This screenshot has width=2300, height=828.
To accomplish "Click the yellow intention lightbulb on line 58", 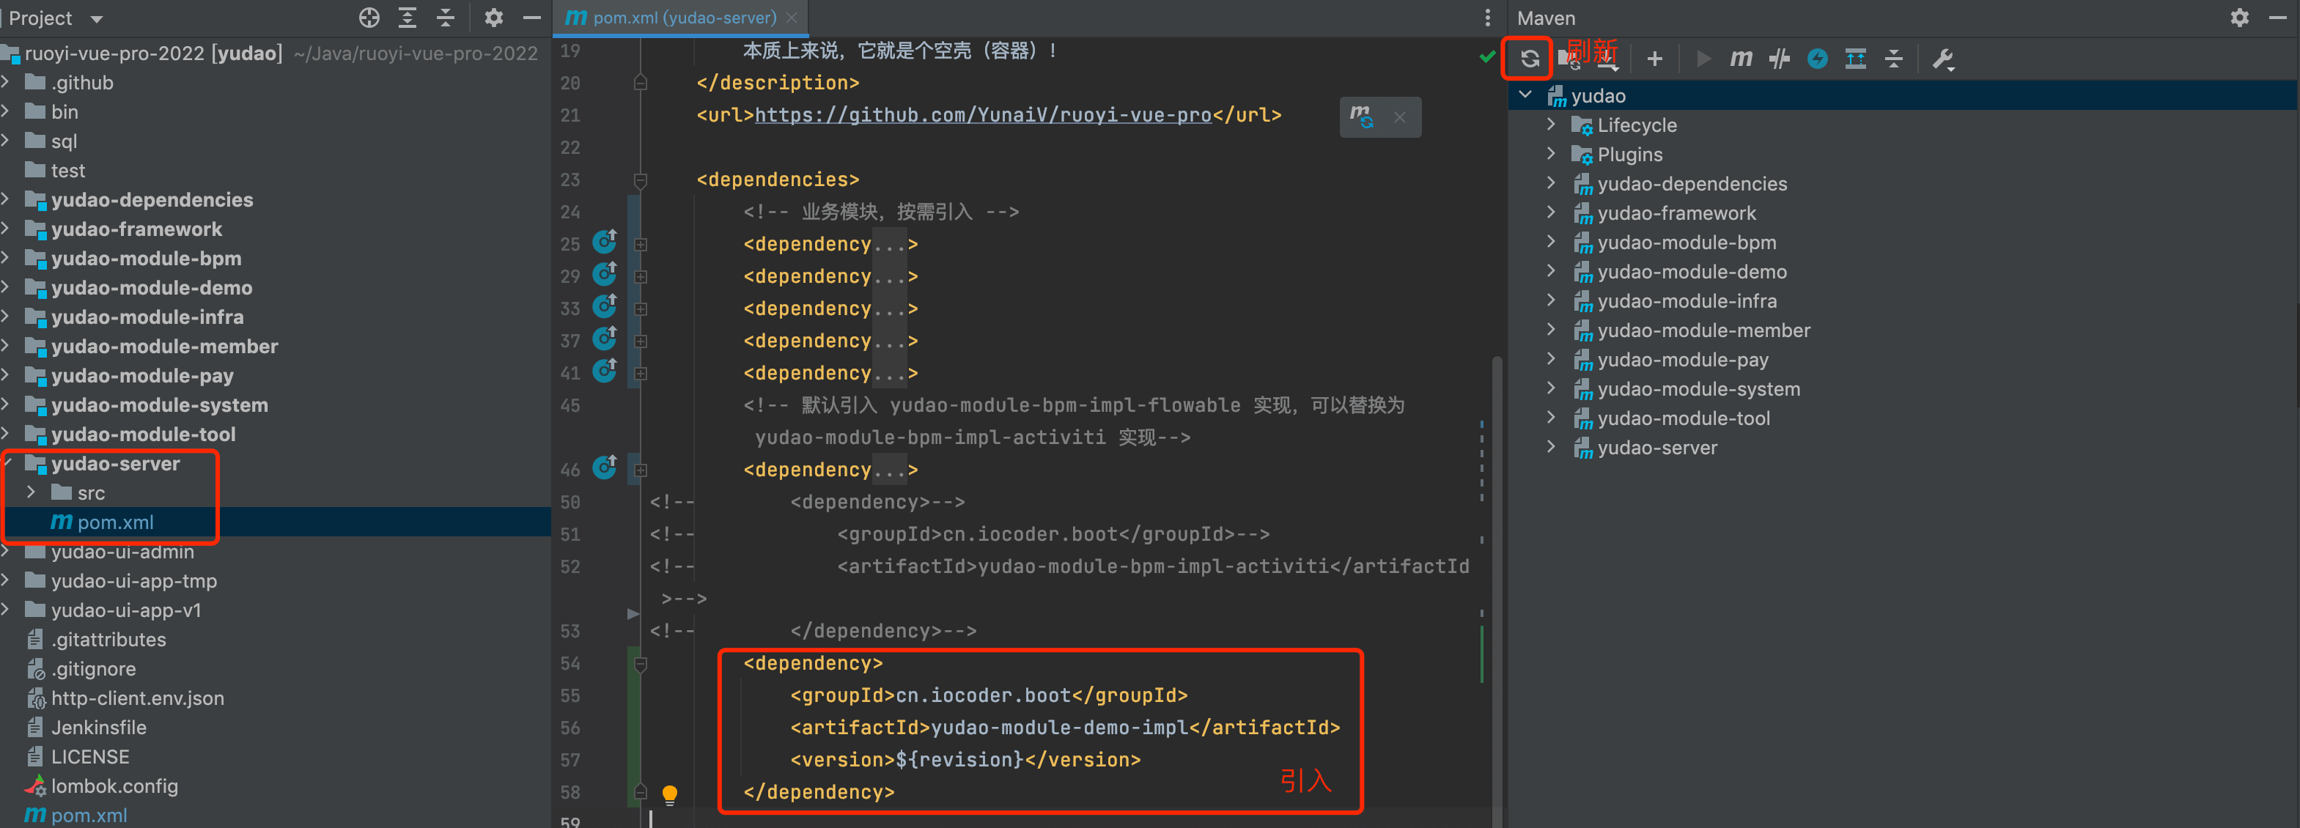I will tap(670, 794).
